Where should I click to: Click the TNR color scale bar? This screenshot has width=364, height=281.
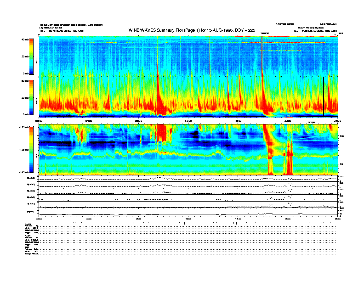(x=31, y=150)
